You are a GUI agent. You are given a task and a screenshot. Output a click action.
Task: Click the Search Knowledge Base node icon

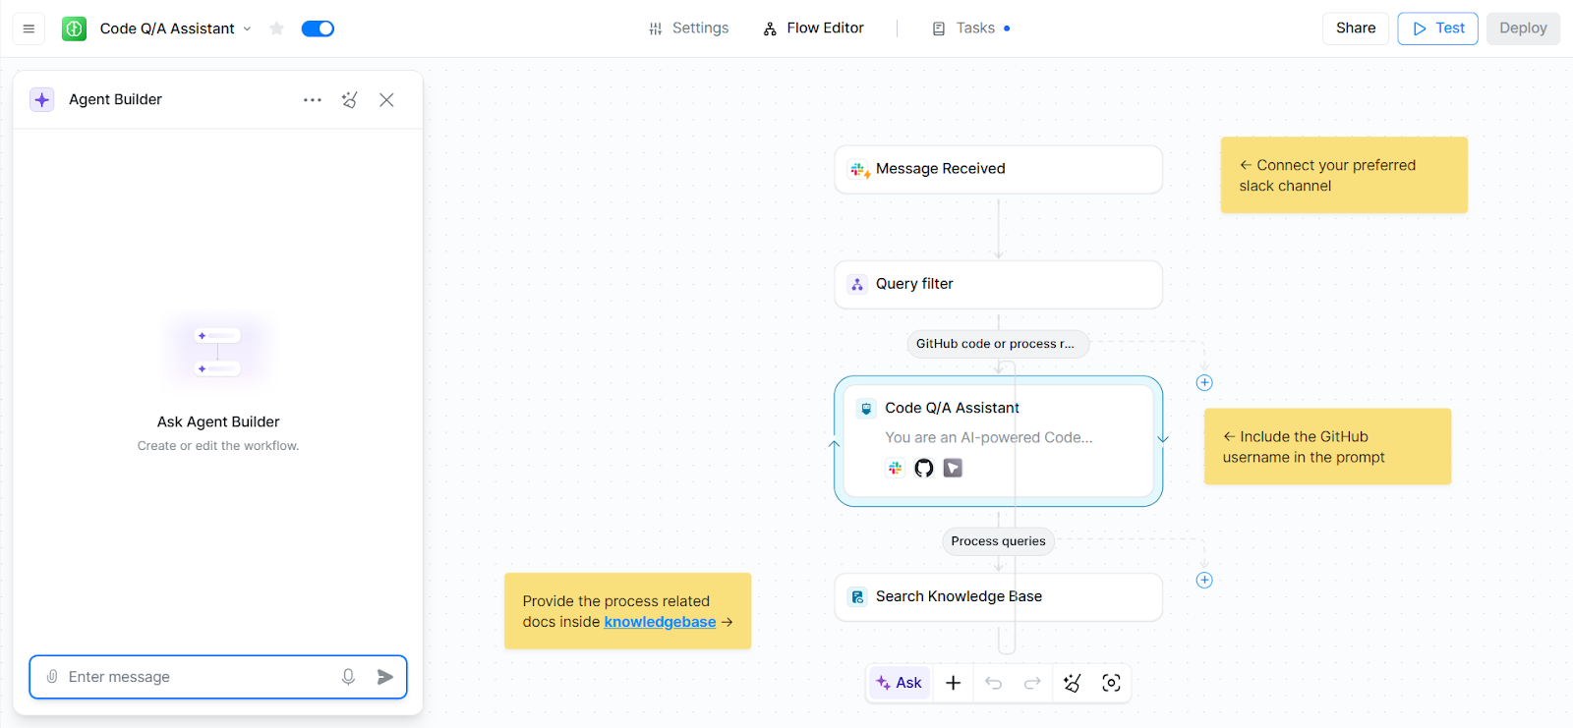pos(857,596)
